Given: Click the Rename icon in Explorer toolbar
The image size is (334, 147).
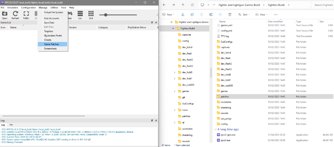Looking at the screenshot, I should (x=211, y=15).
